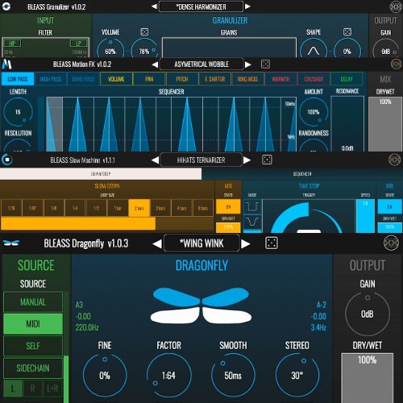
Task: Click the Dragonfly STEREO 30° knob
Action: 297,375
